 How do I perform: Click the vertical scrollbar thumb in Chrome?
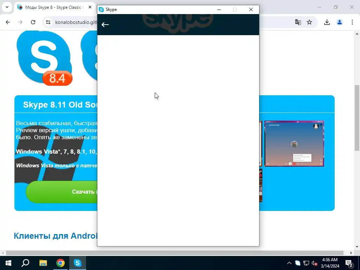pyautogui.click(x=357, y=118)
